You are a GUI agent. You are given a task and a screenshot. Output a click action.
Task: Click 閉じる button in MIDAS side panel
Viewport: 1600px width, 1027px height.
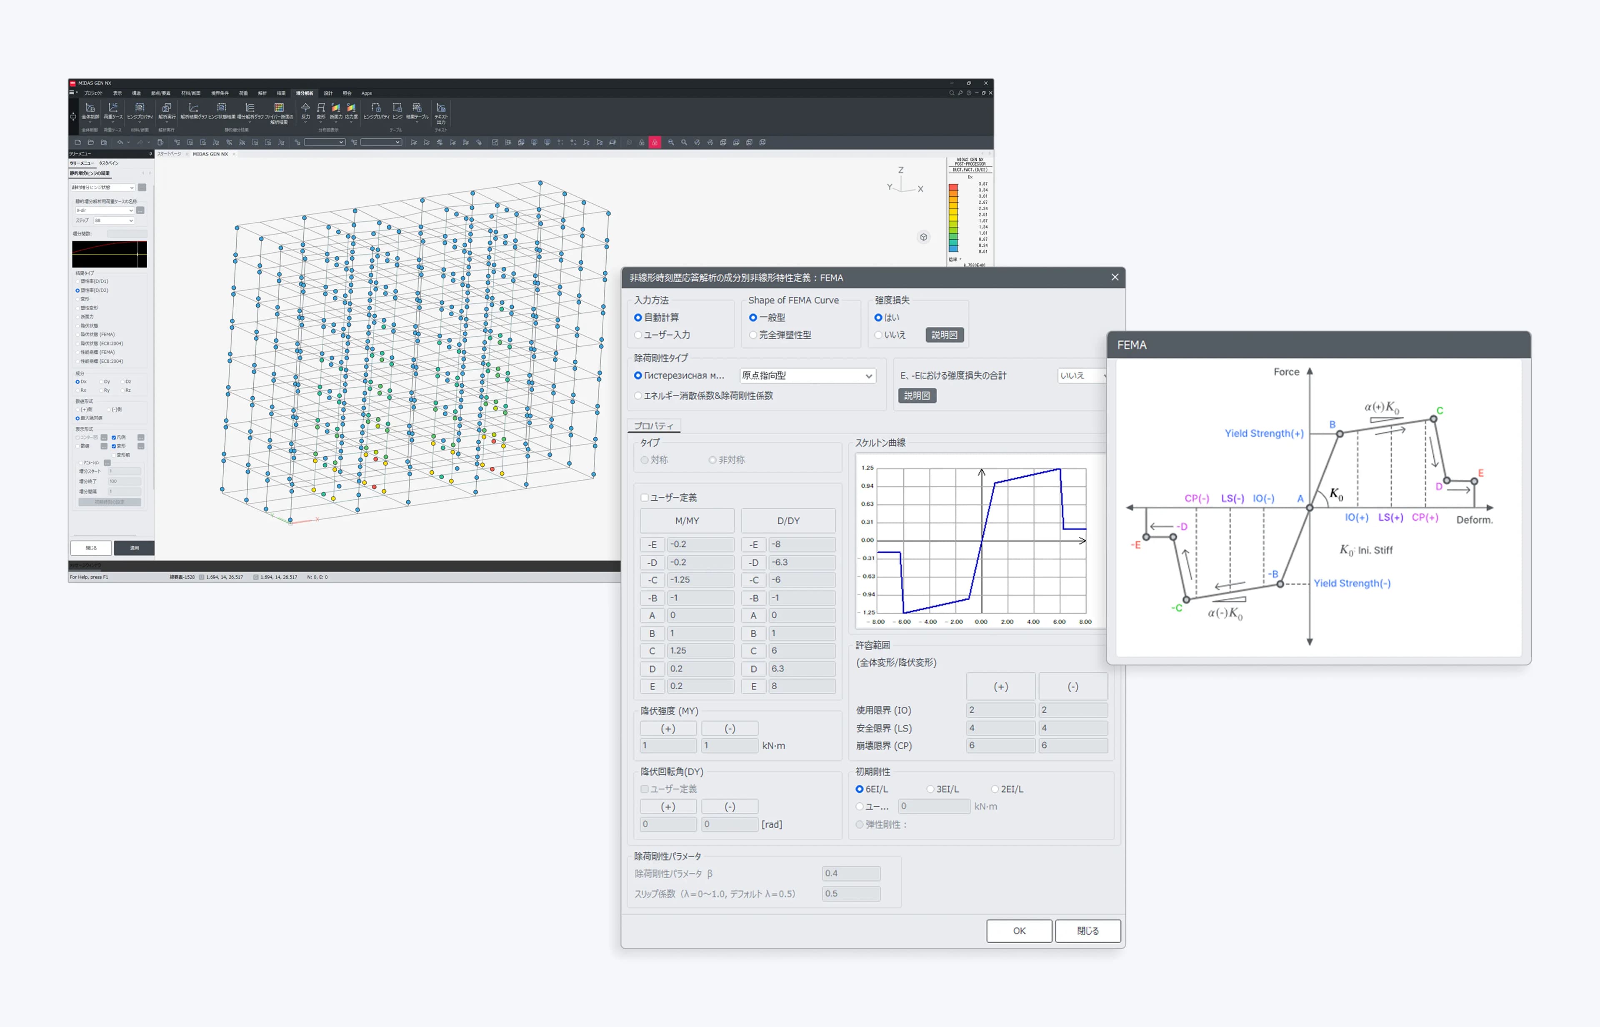[91, 548]
